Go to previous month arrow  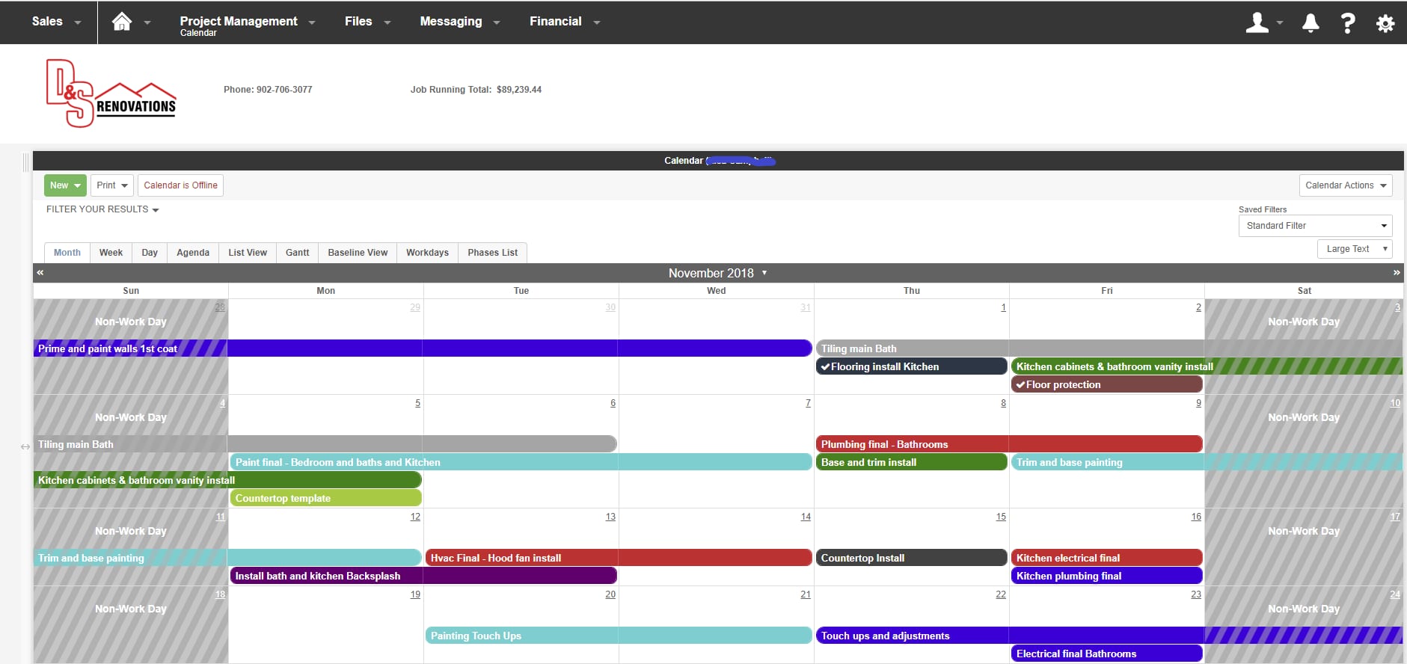coord(40,273)
